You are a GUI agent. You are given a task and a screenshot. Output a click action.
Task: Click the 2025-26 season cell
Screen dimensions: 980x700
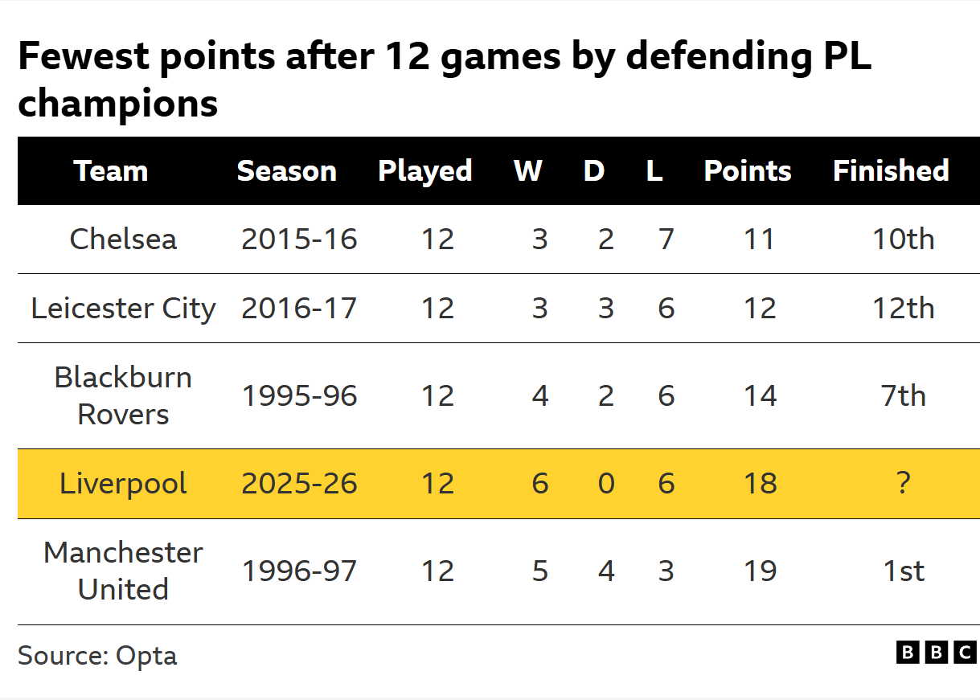(x=299, y=483)
